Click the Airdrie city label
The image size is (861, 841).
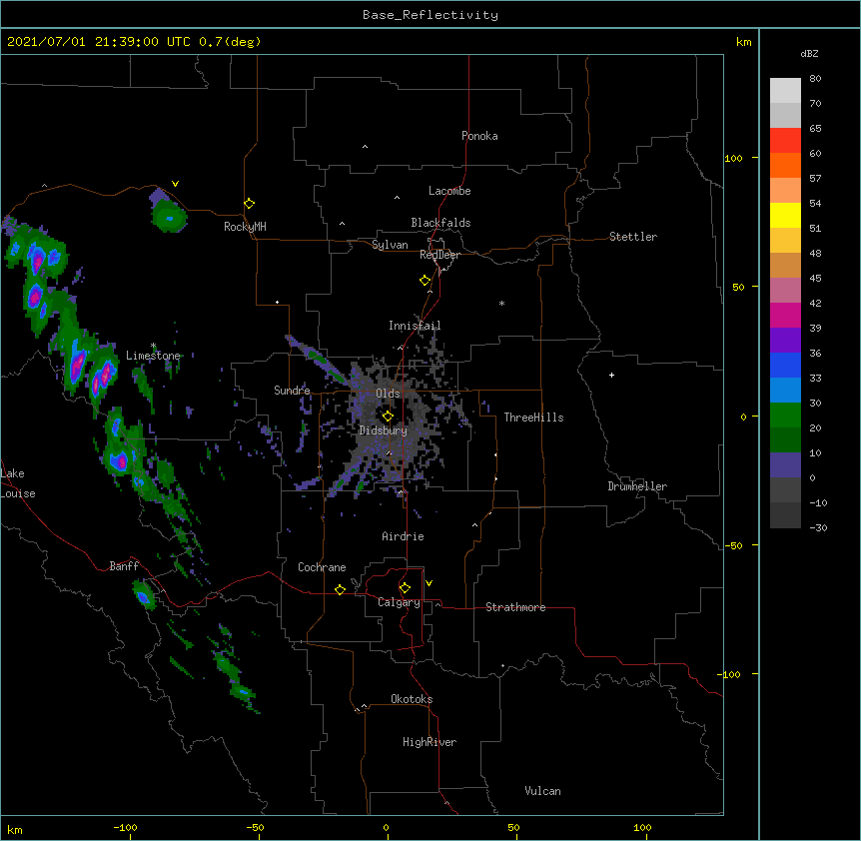(404, 536)
